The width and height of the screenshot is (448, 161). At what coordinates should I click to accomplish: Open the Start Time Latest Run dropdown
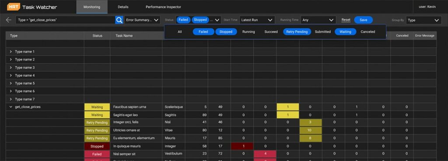[257, 20]
